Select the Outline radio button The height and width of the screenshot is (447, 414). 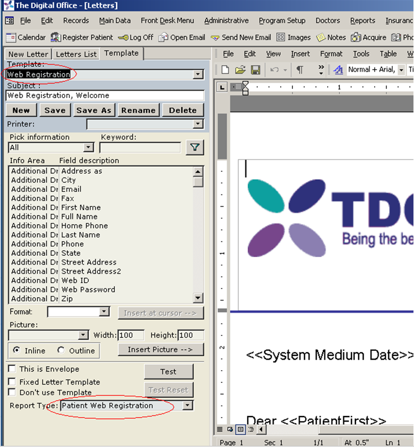pos(61,350)
